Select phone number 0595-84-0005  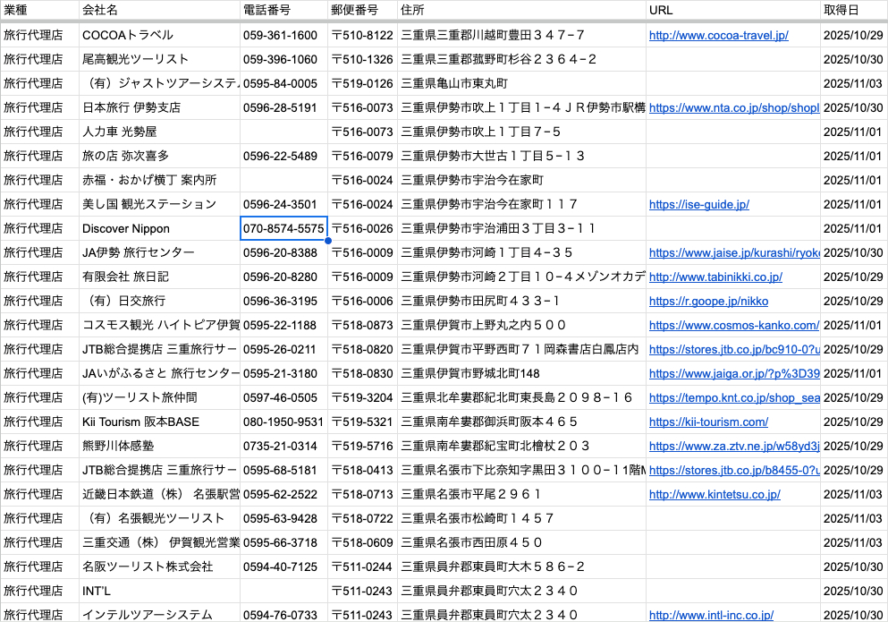[283, 83]
